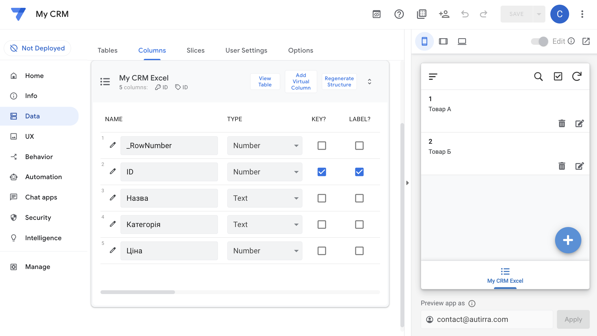The image size is (597, 336).
Task: Open preview in new window icon
Action: coord(586,41)
